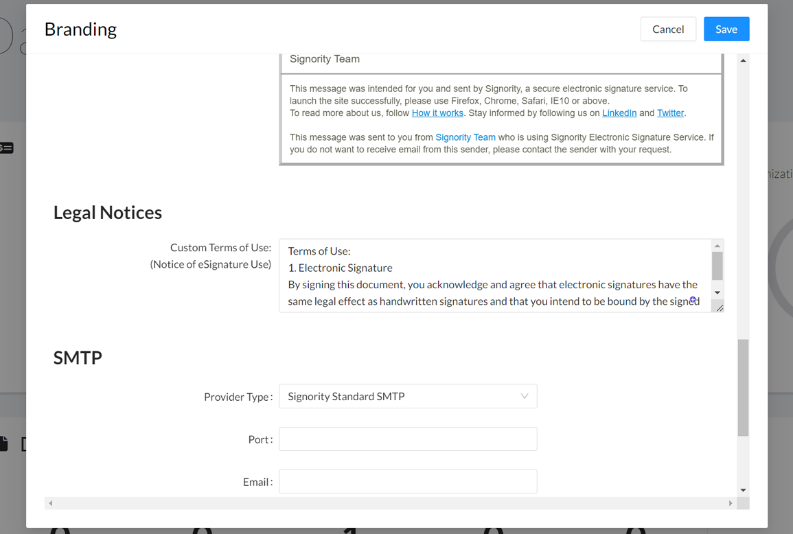The width and height of the screenshot is (793, 534).
Task: Click the up arrow of the dialog scrollbar
Action: click(743, 60)
